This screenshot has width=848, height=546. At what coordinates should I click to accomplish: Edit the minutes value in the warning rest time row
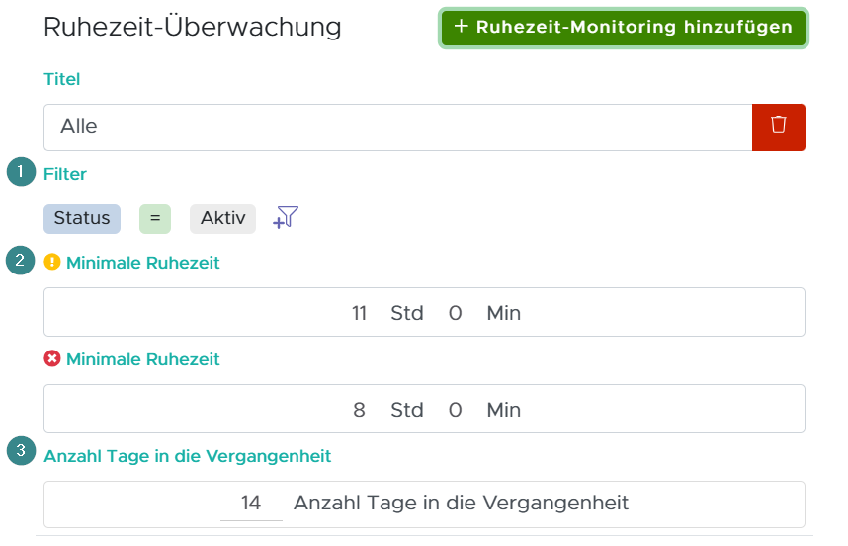click(x=455, y=313)
